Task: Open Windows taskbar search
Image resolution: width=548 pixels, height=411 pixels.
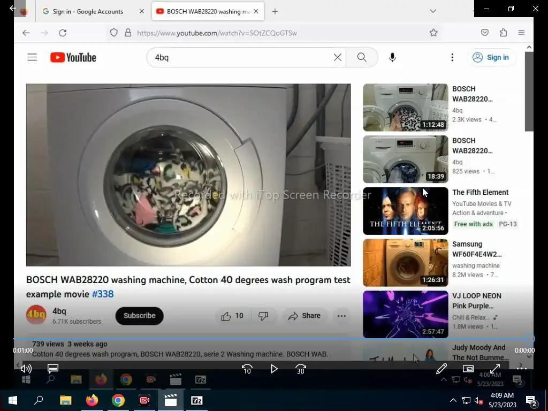Action: click(x=39, y=400)
